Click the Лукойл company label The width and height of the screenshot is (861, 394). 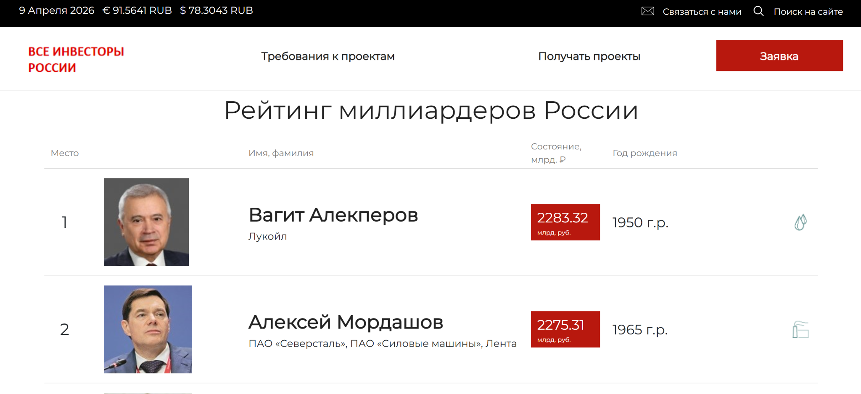click(x=267, y=236)
